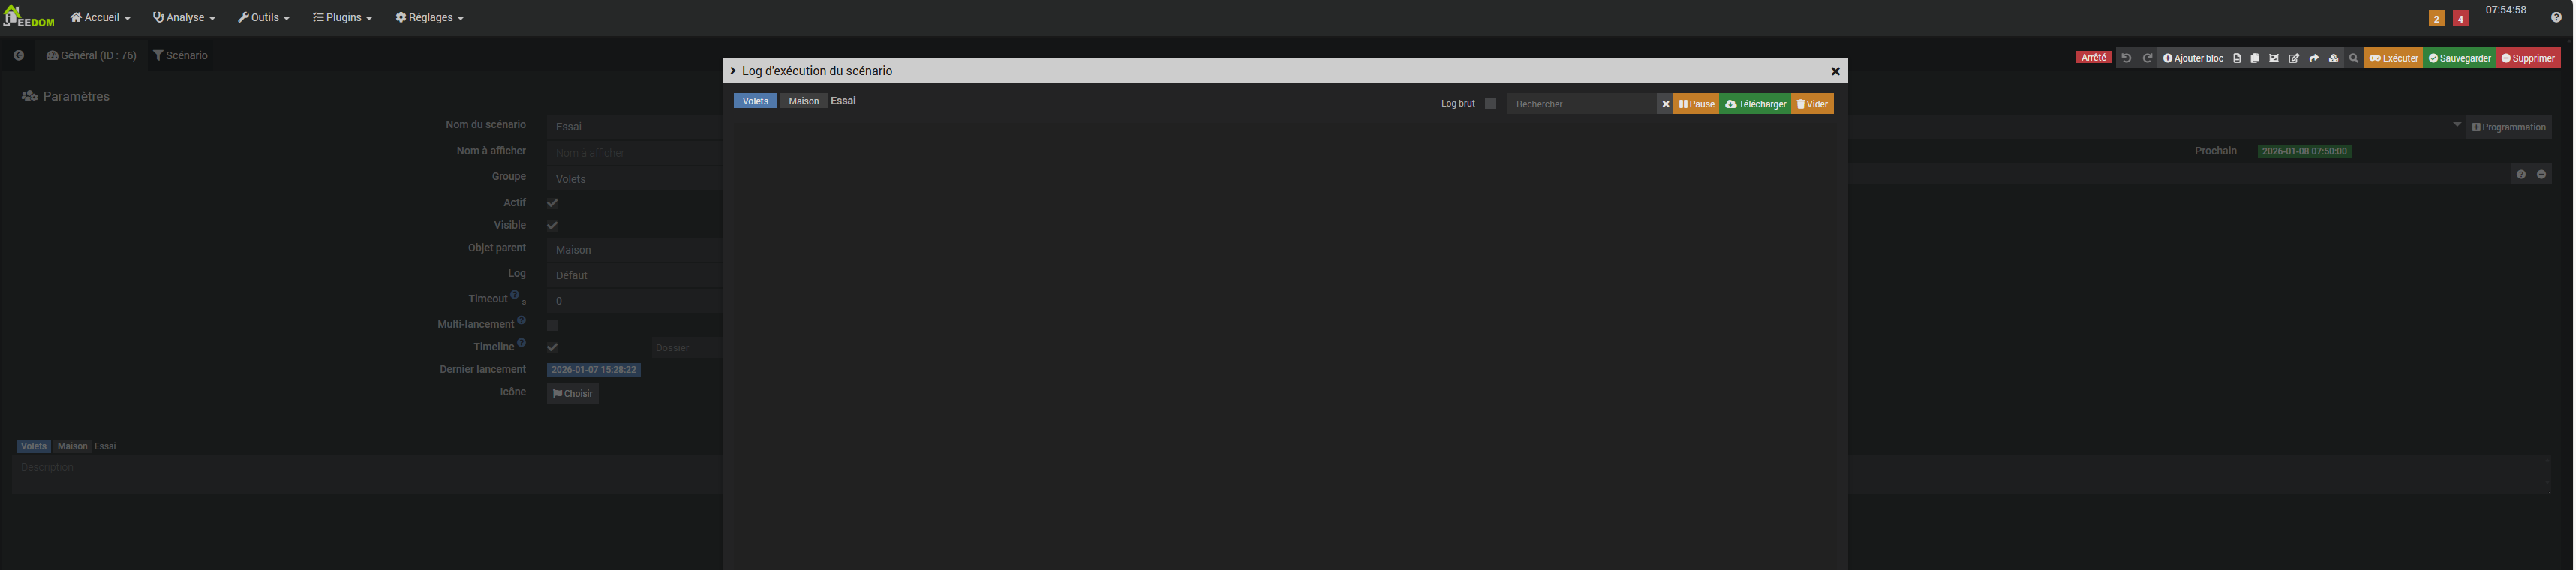Go back using the circular arrow icon
This screenshot has width=2576, height=570.
tap(18, 56)
